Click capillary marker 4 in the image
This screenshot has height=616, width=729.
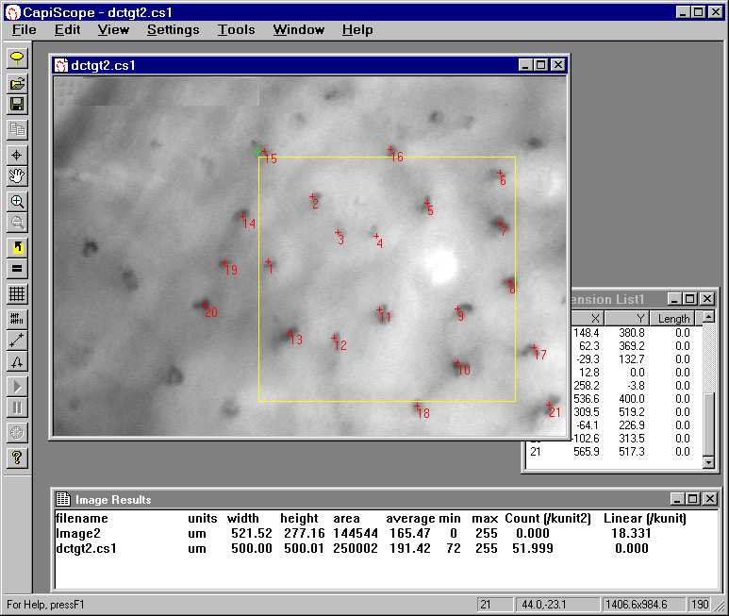pyautogui.click(x=378, y=240)
